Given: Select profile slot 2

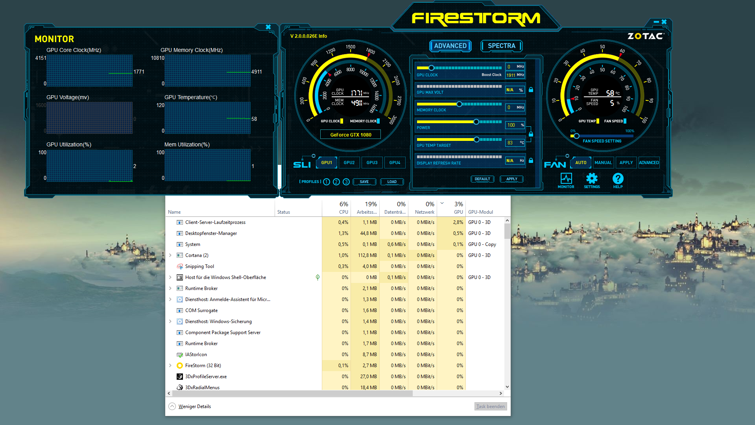Looking at the screenshot, I should coord(336,182).
